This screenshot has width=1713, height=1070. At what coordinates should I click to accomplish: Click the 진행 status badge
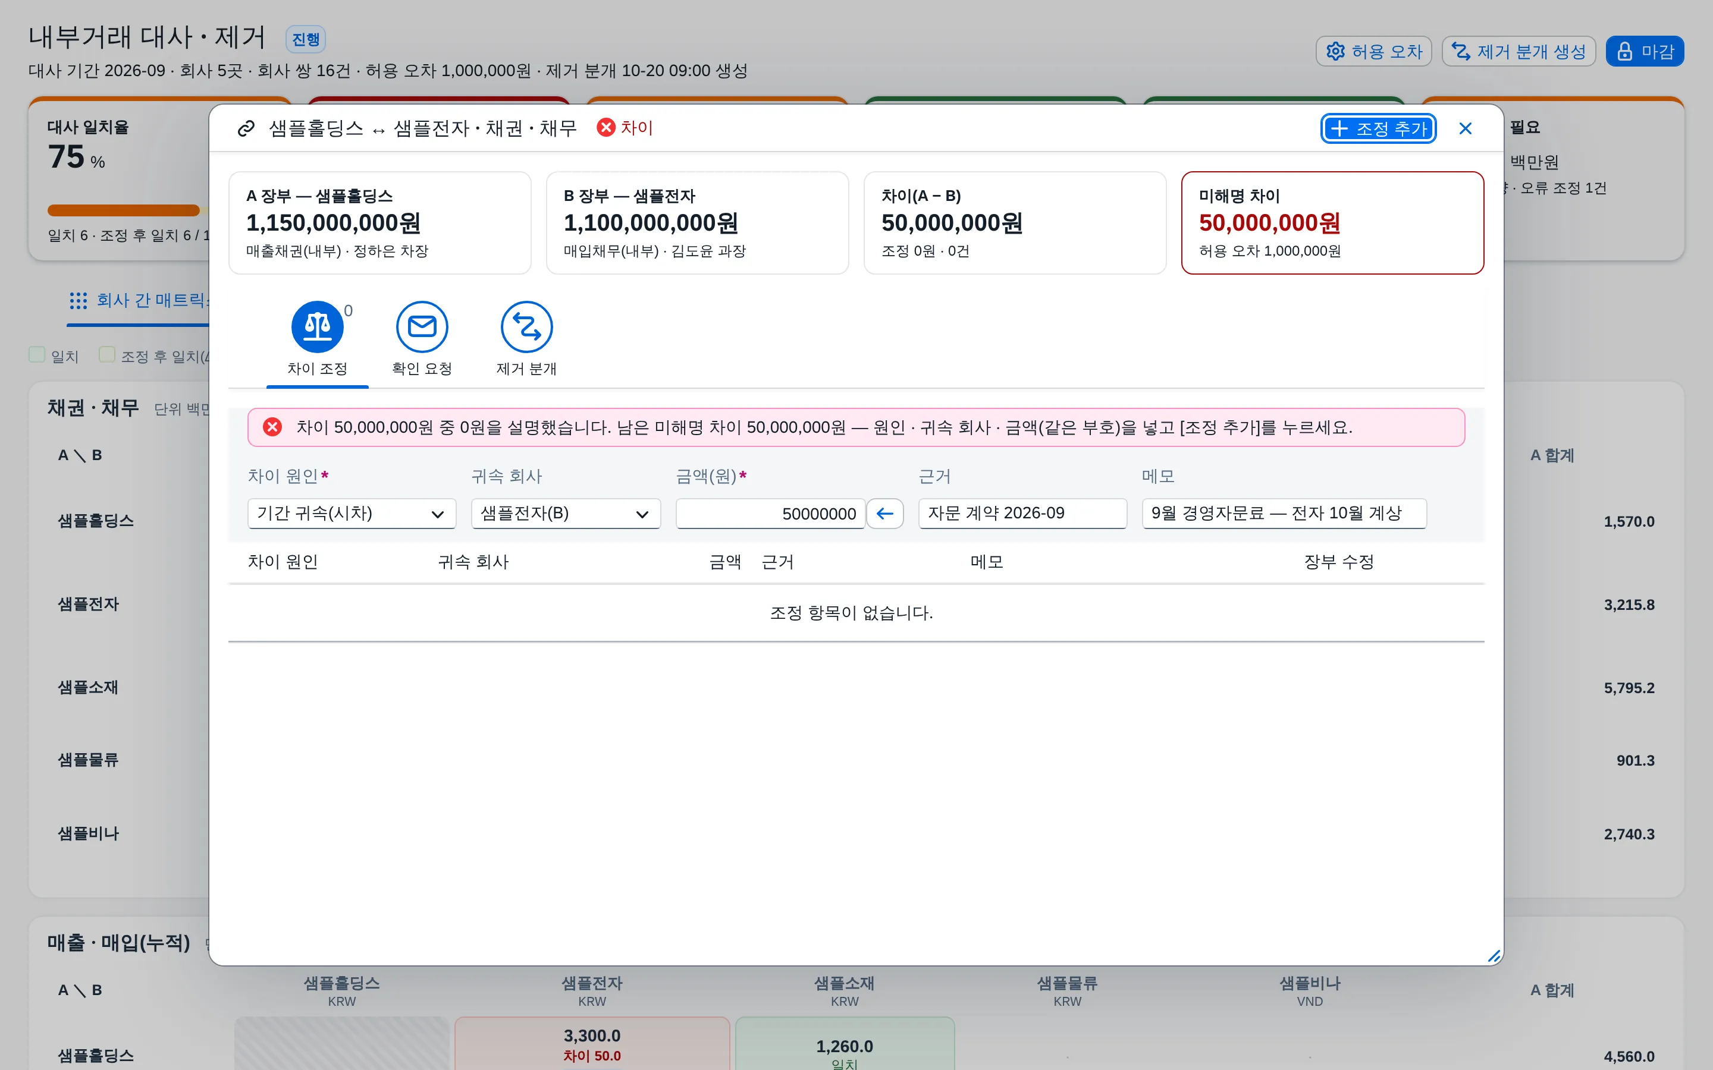tap(306, 39)
